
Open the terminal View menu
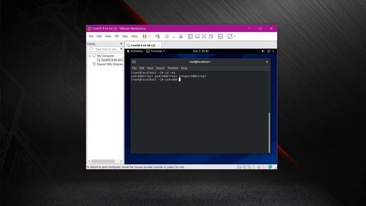[x=150, y=68]
